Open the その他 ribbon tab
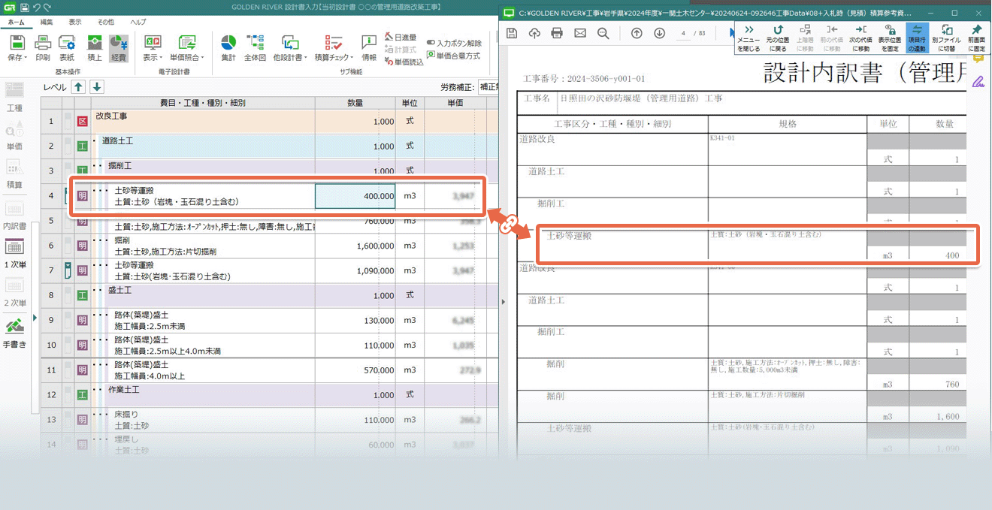The height and width of the screenshot is (510, 992). click(106, 23)
